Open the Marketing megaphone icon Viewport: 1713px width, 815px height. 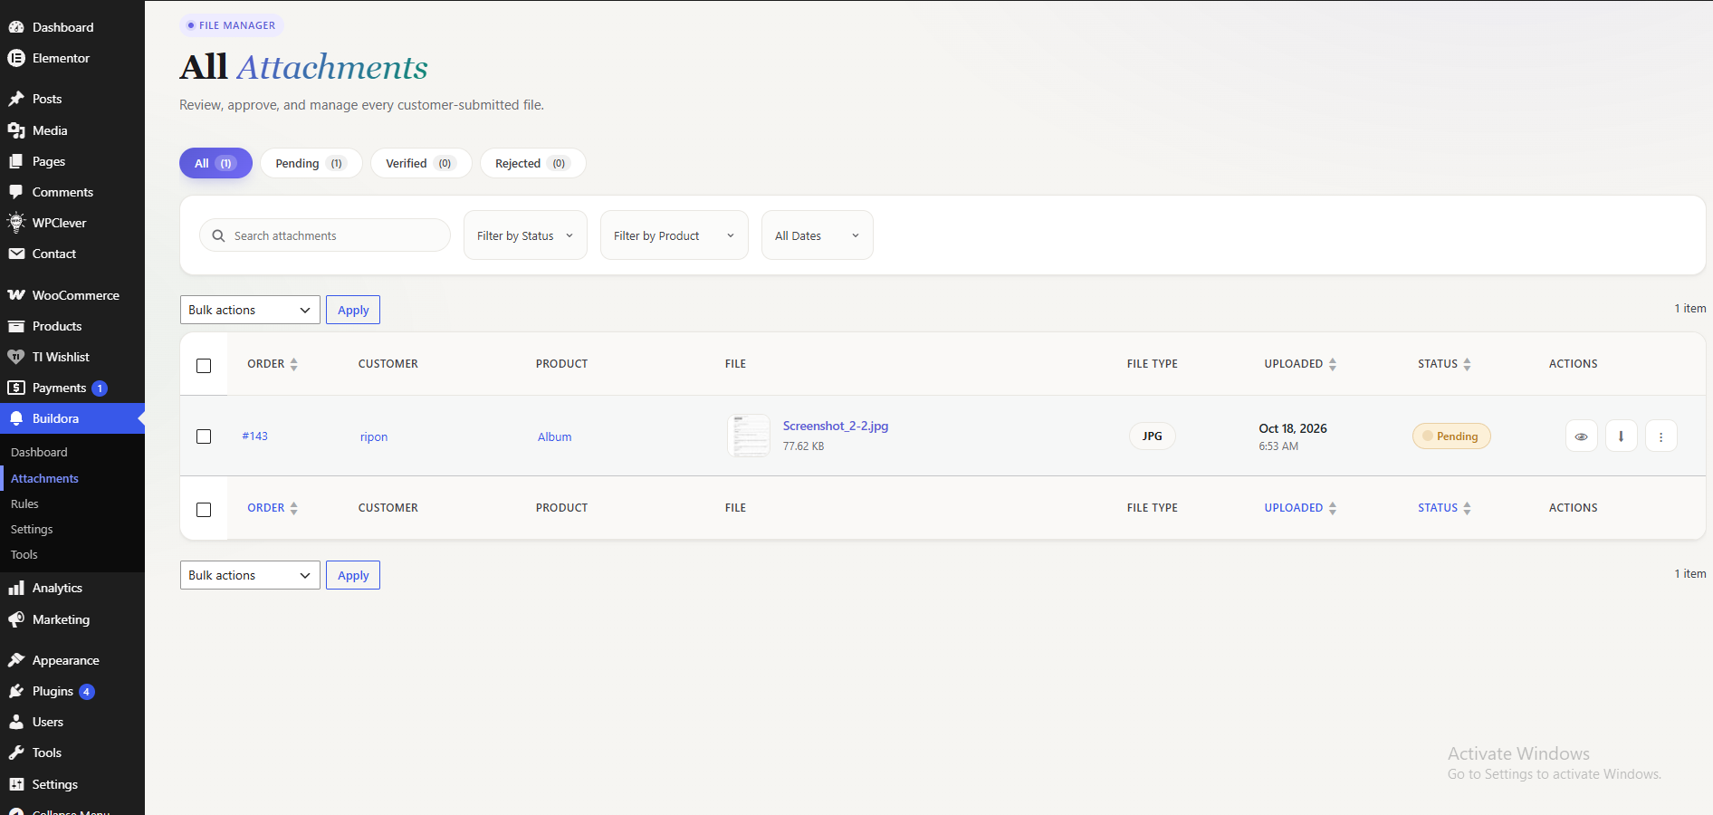16,619
